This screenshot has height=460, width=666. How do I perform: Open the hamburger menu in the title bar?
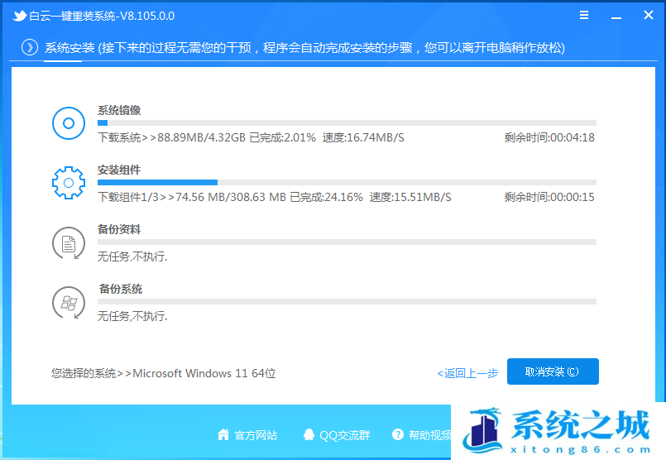click(584, 15)
